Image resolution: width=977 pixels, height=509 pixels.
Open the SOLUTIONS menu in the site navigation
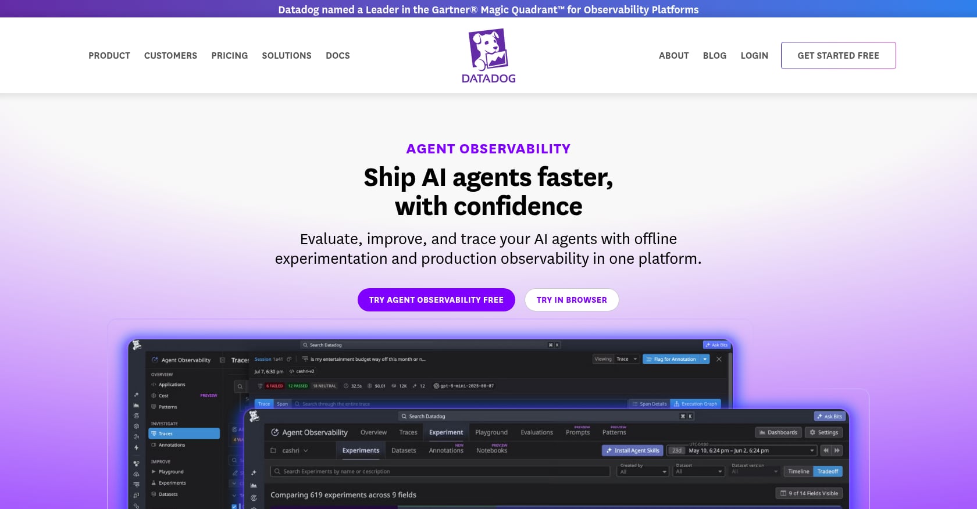click(x=287, y=56)
